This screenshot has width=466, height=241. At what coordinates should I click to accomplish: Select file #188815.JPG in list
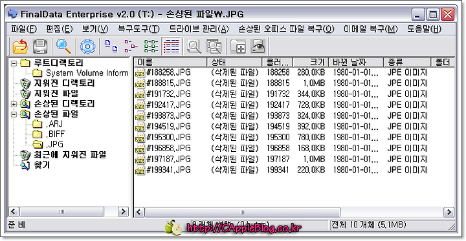[168, 84]
